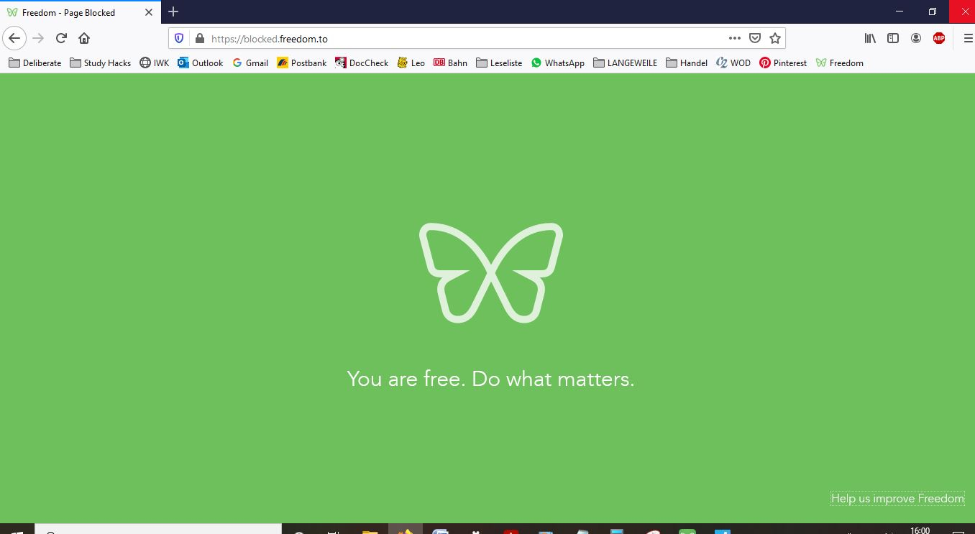This screenshot has width=975, height=534.
Task: Click the 'You are free. Do what matters.' text
Action: [x=490, y=378]
